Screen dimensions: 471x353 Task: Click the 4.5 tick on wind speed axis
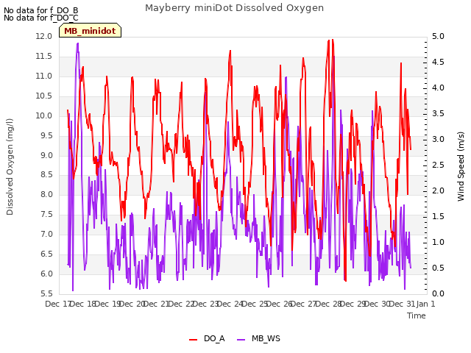tap(438, 62)
